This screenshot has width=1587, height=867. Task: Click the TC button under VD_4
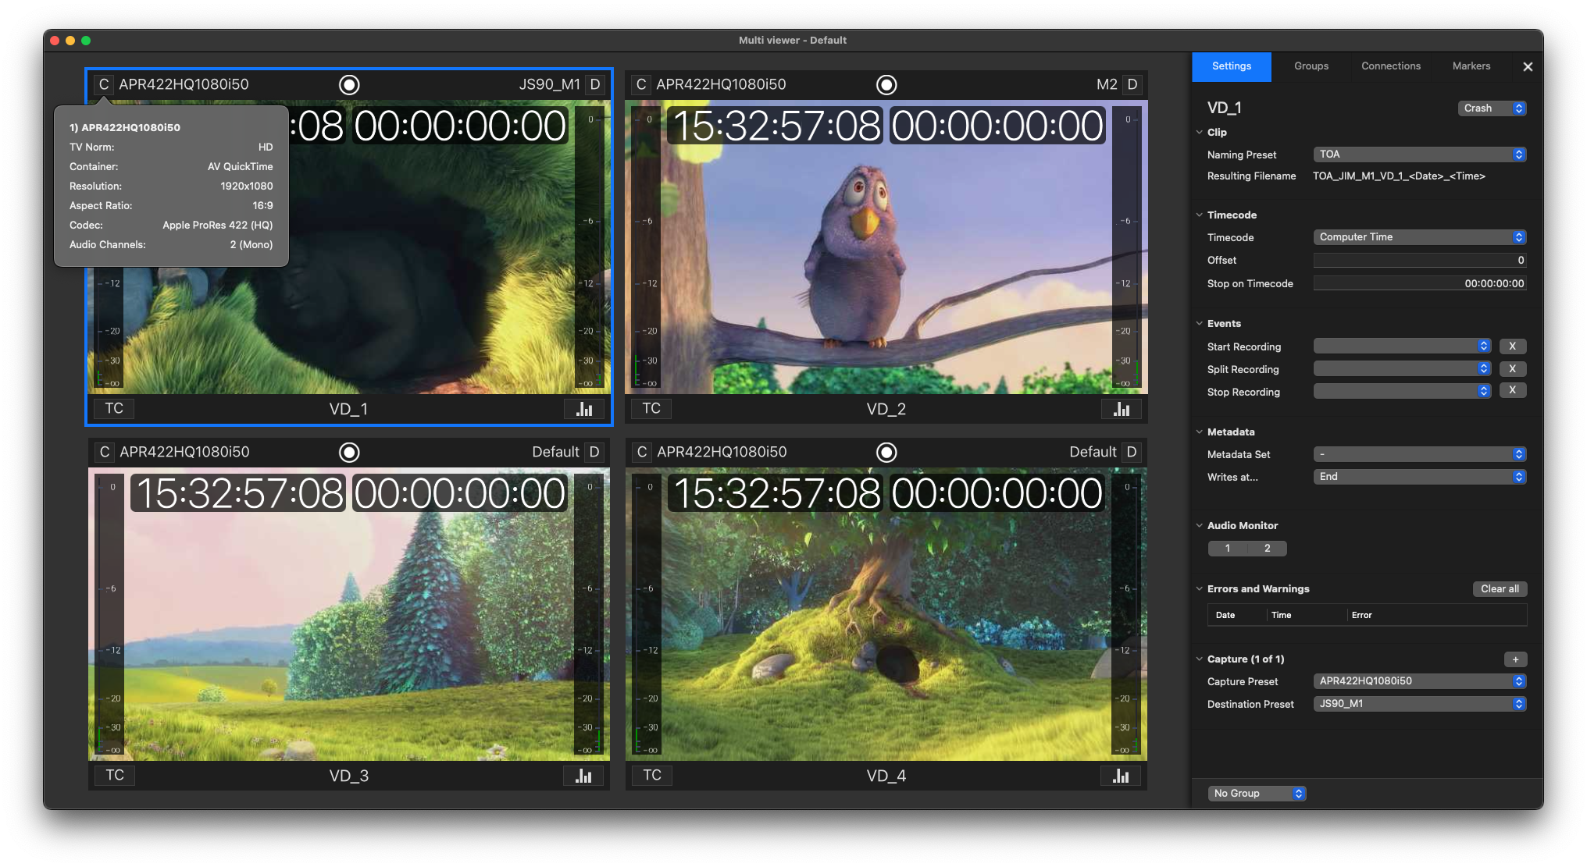click(x=652, y=775)
